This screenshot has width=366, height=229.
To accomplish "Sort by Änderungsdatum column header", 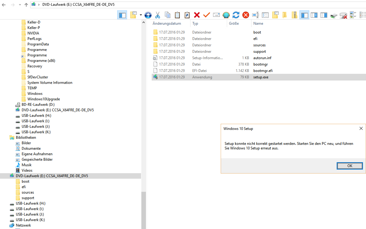I will click(167, 23).
